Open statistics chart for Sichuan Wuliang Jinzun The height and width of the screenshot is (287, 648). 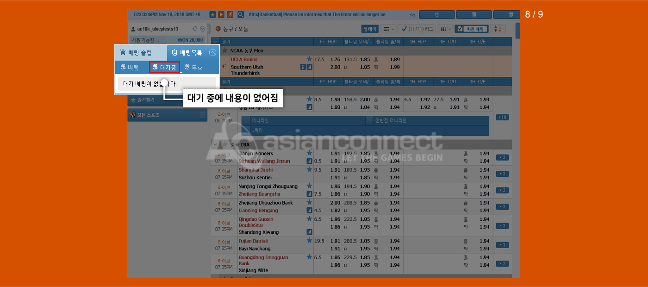point(309,161)
